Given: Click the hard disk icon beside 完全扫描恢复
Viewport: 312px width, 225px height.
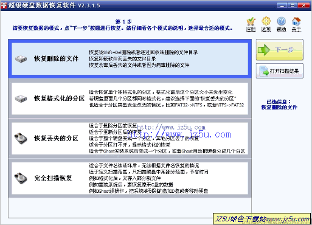Looking at the screenshot, I should (21, 178).
